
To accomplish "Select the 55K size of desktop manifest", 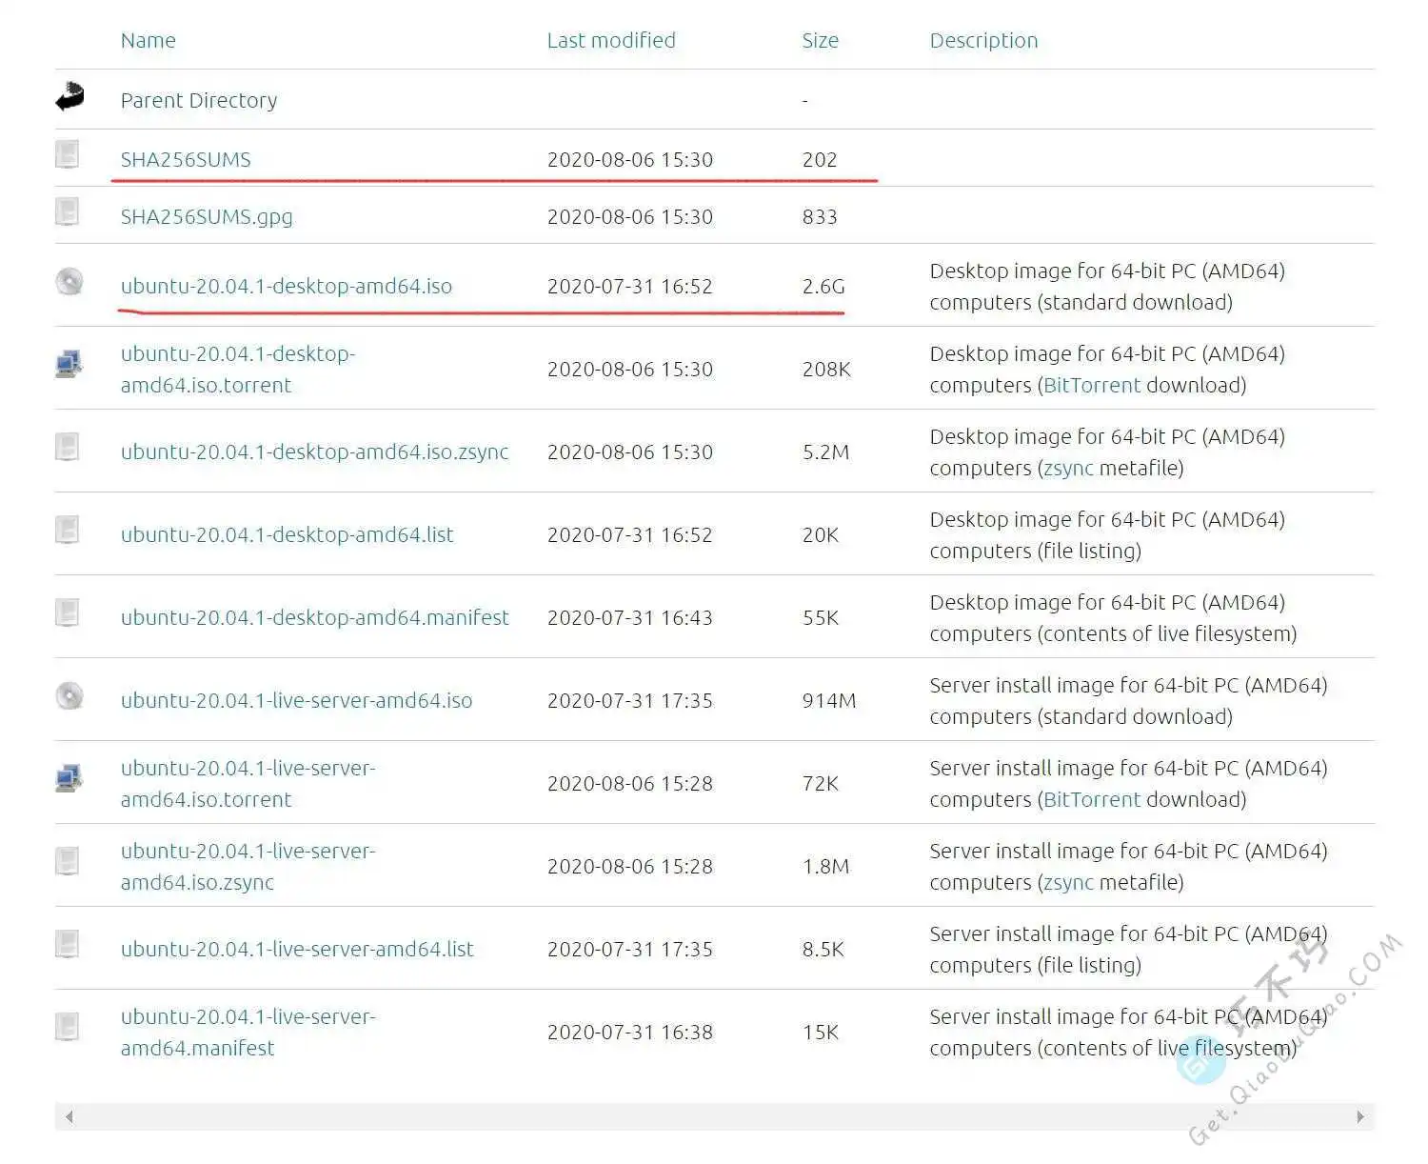I will click(821, 617).
